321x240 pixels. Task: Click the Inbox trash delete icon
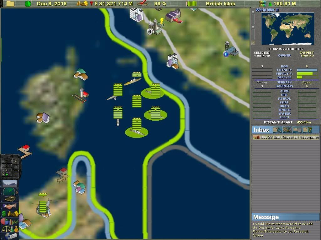297,130
